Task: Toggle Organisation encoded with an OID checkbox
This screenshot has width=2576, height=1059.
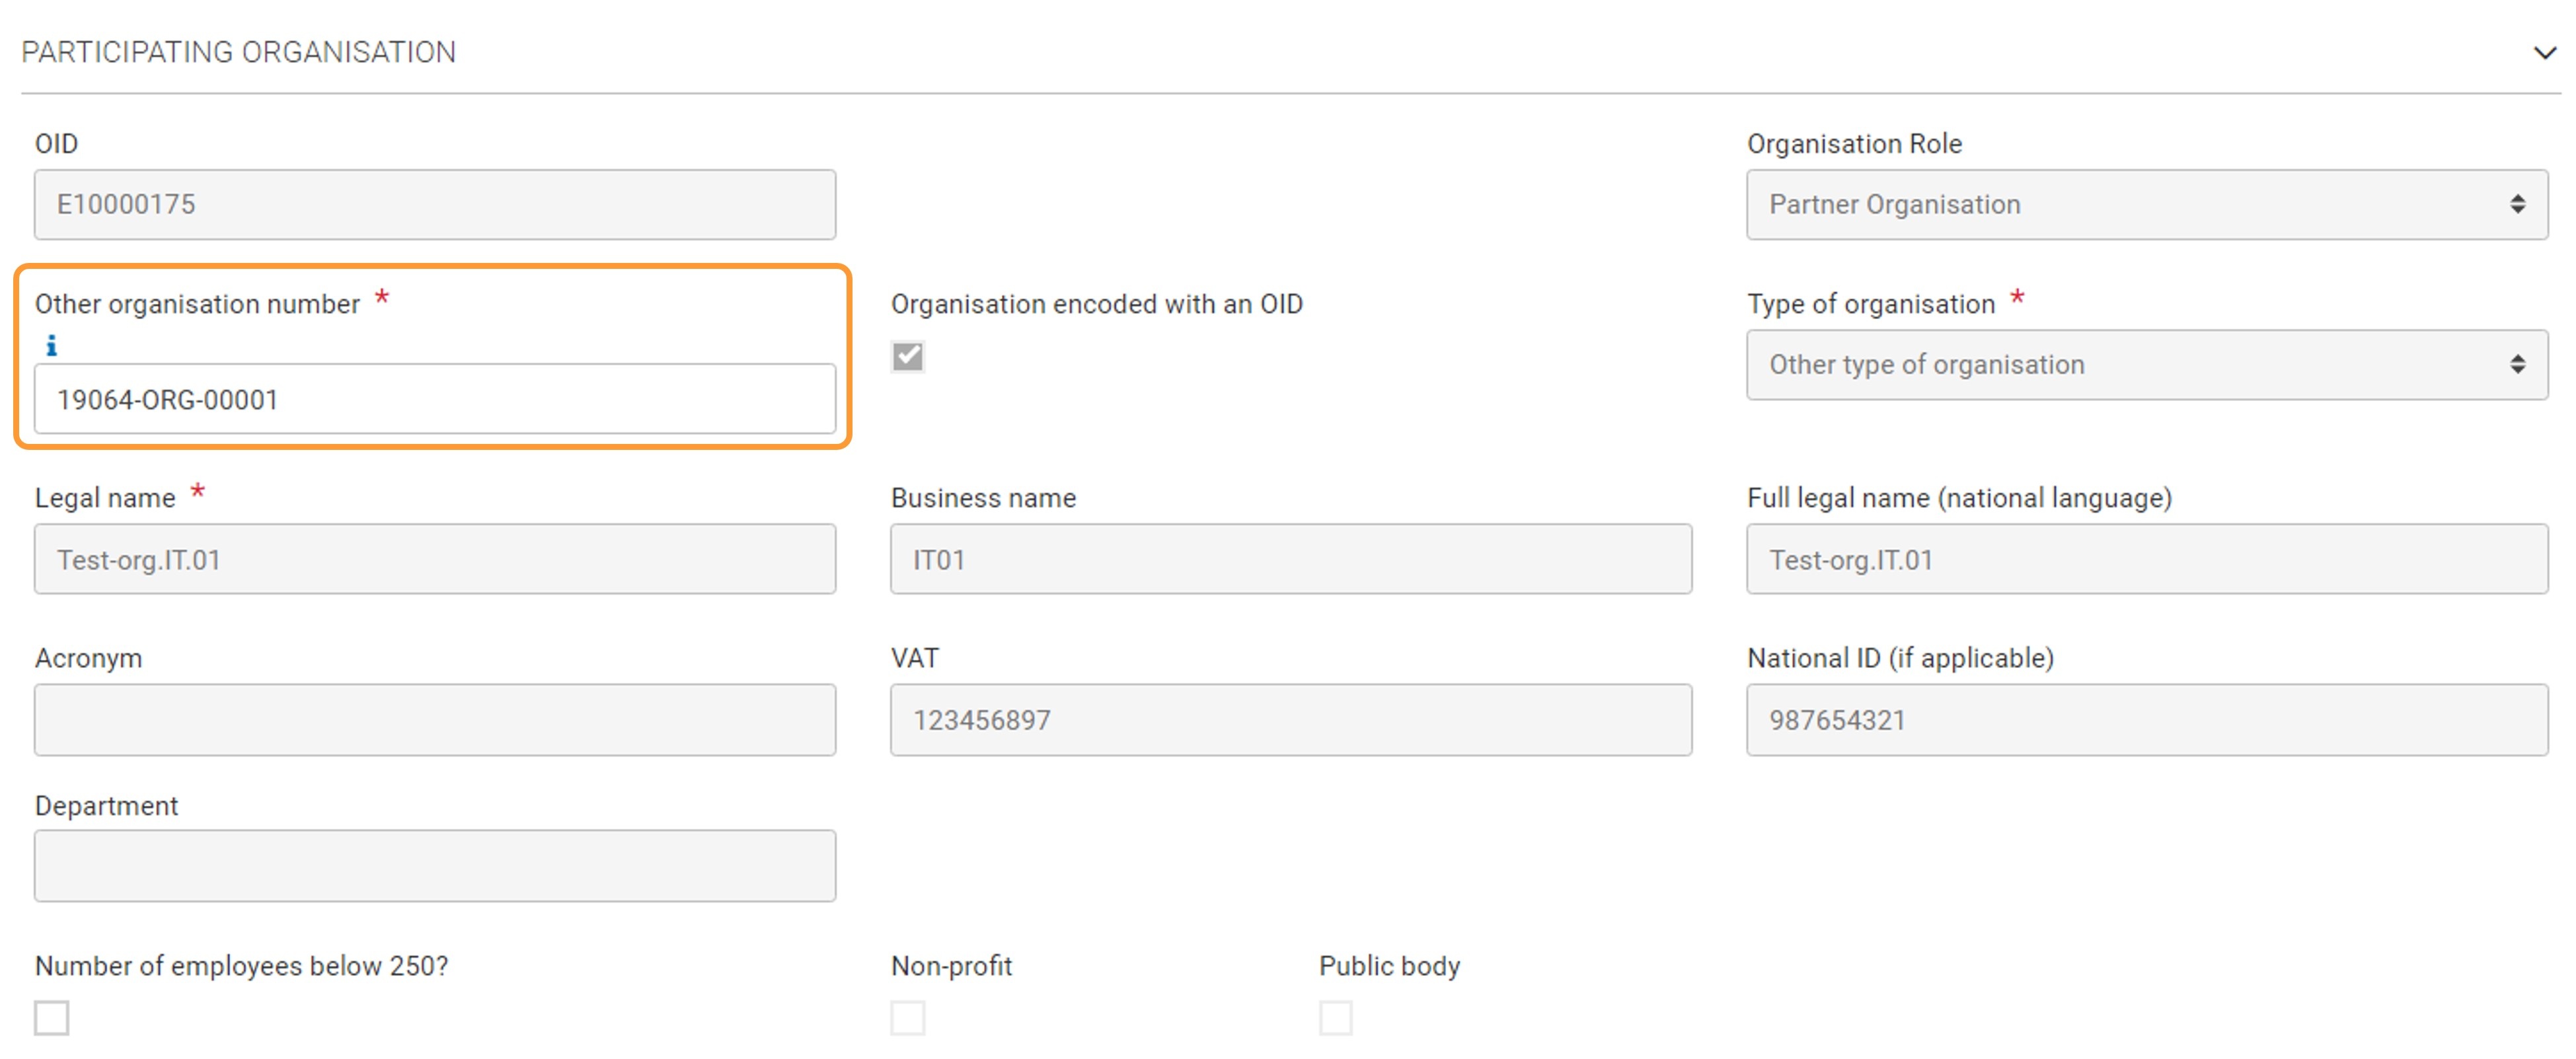Action: tap(907, 356)
